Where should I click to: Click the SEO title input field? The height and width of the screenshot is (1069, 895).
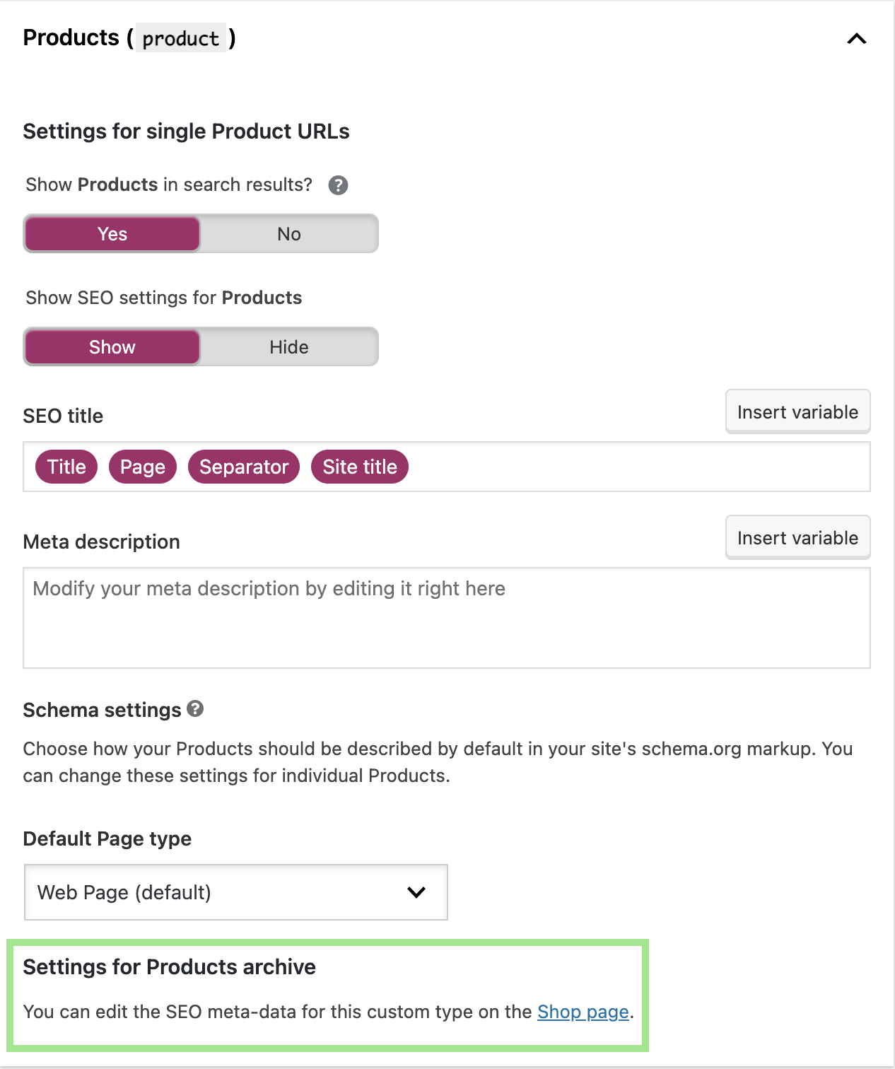pos(566,467)
